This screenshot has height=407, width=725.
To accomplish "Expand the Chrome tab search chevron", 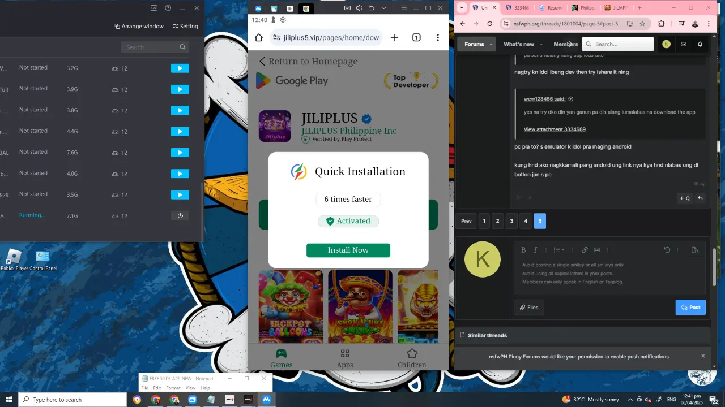I will tap(462, 8).
